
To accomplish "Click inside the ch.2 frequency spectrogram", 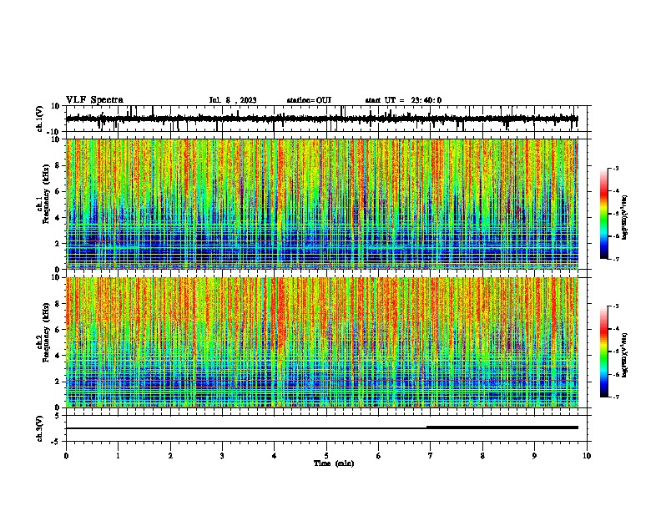I will [322, 342].
